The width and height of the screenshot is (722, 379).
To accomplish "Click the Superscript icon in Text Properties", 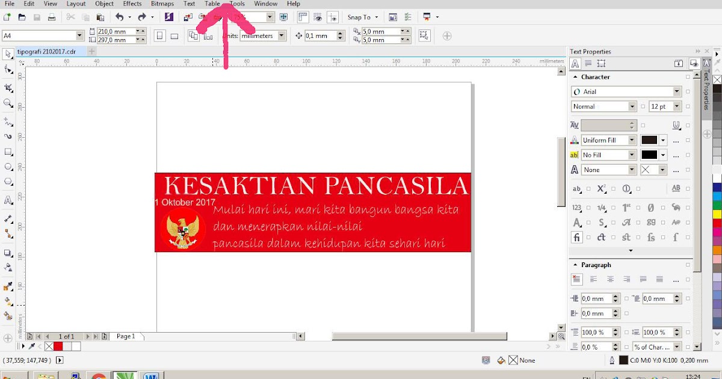I will pos(602,189).
